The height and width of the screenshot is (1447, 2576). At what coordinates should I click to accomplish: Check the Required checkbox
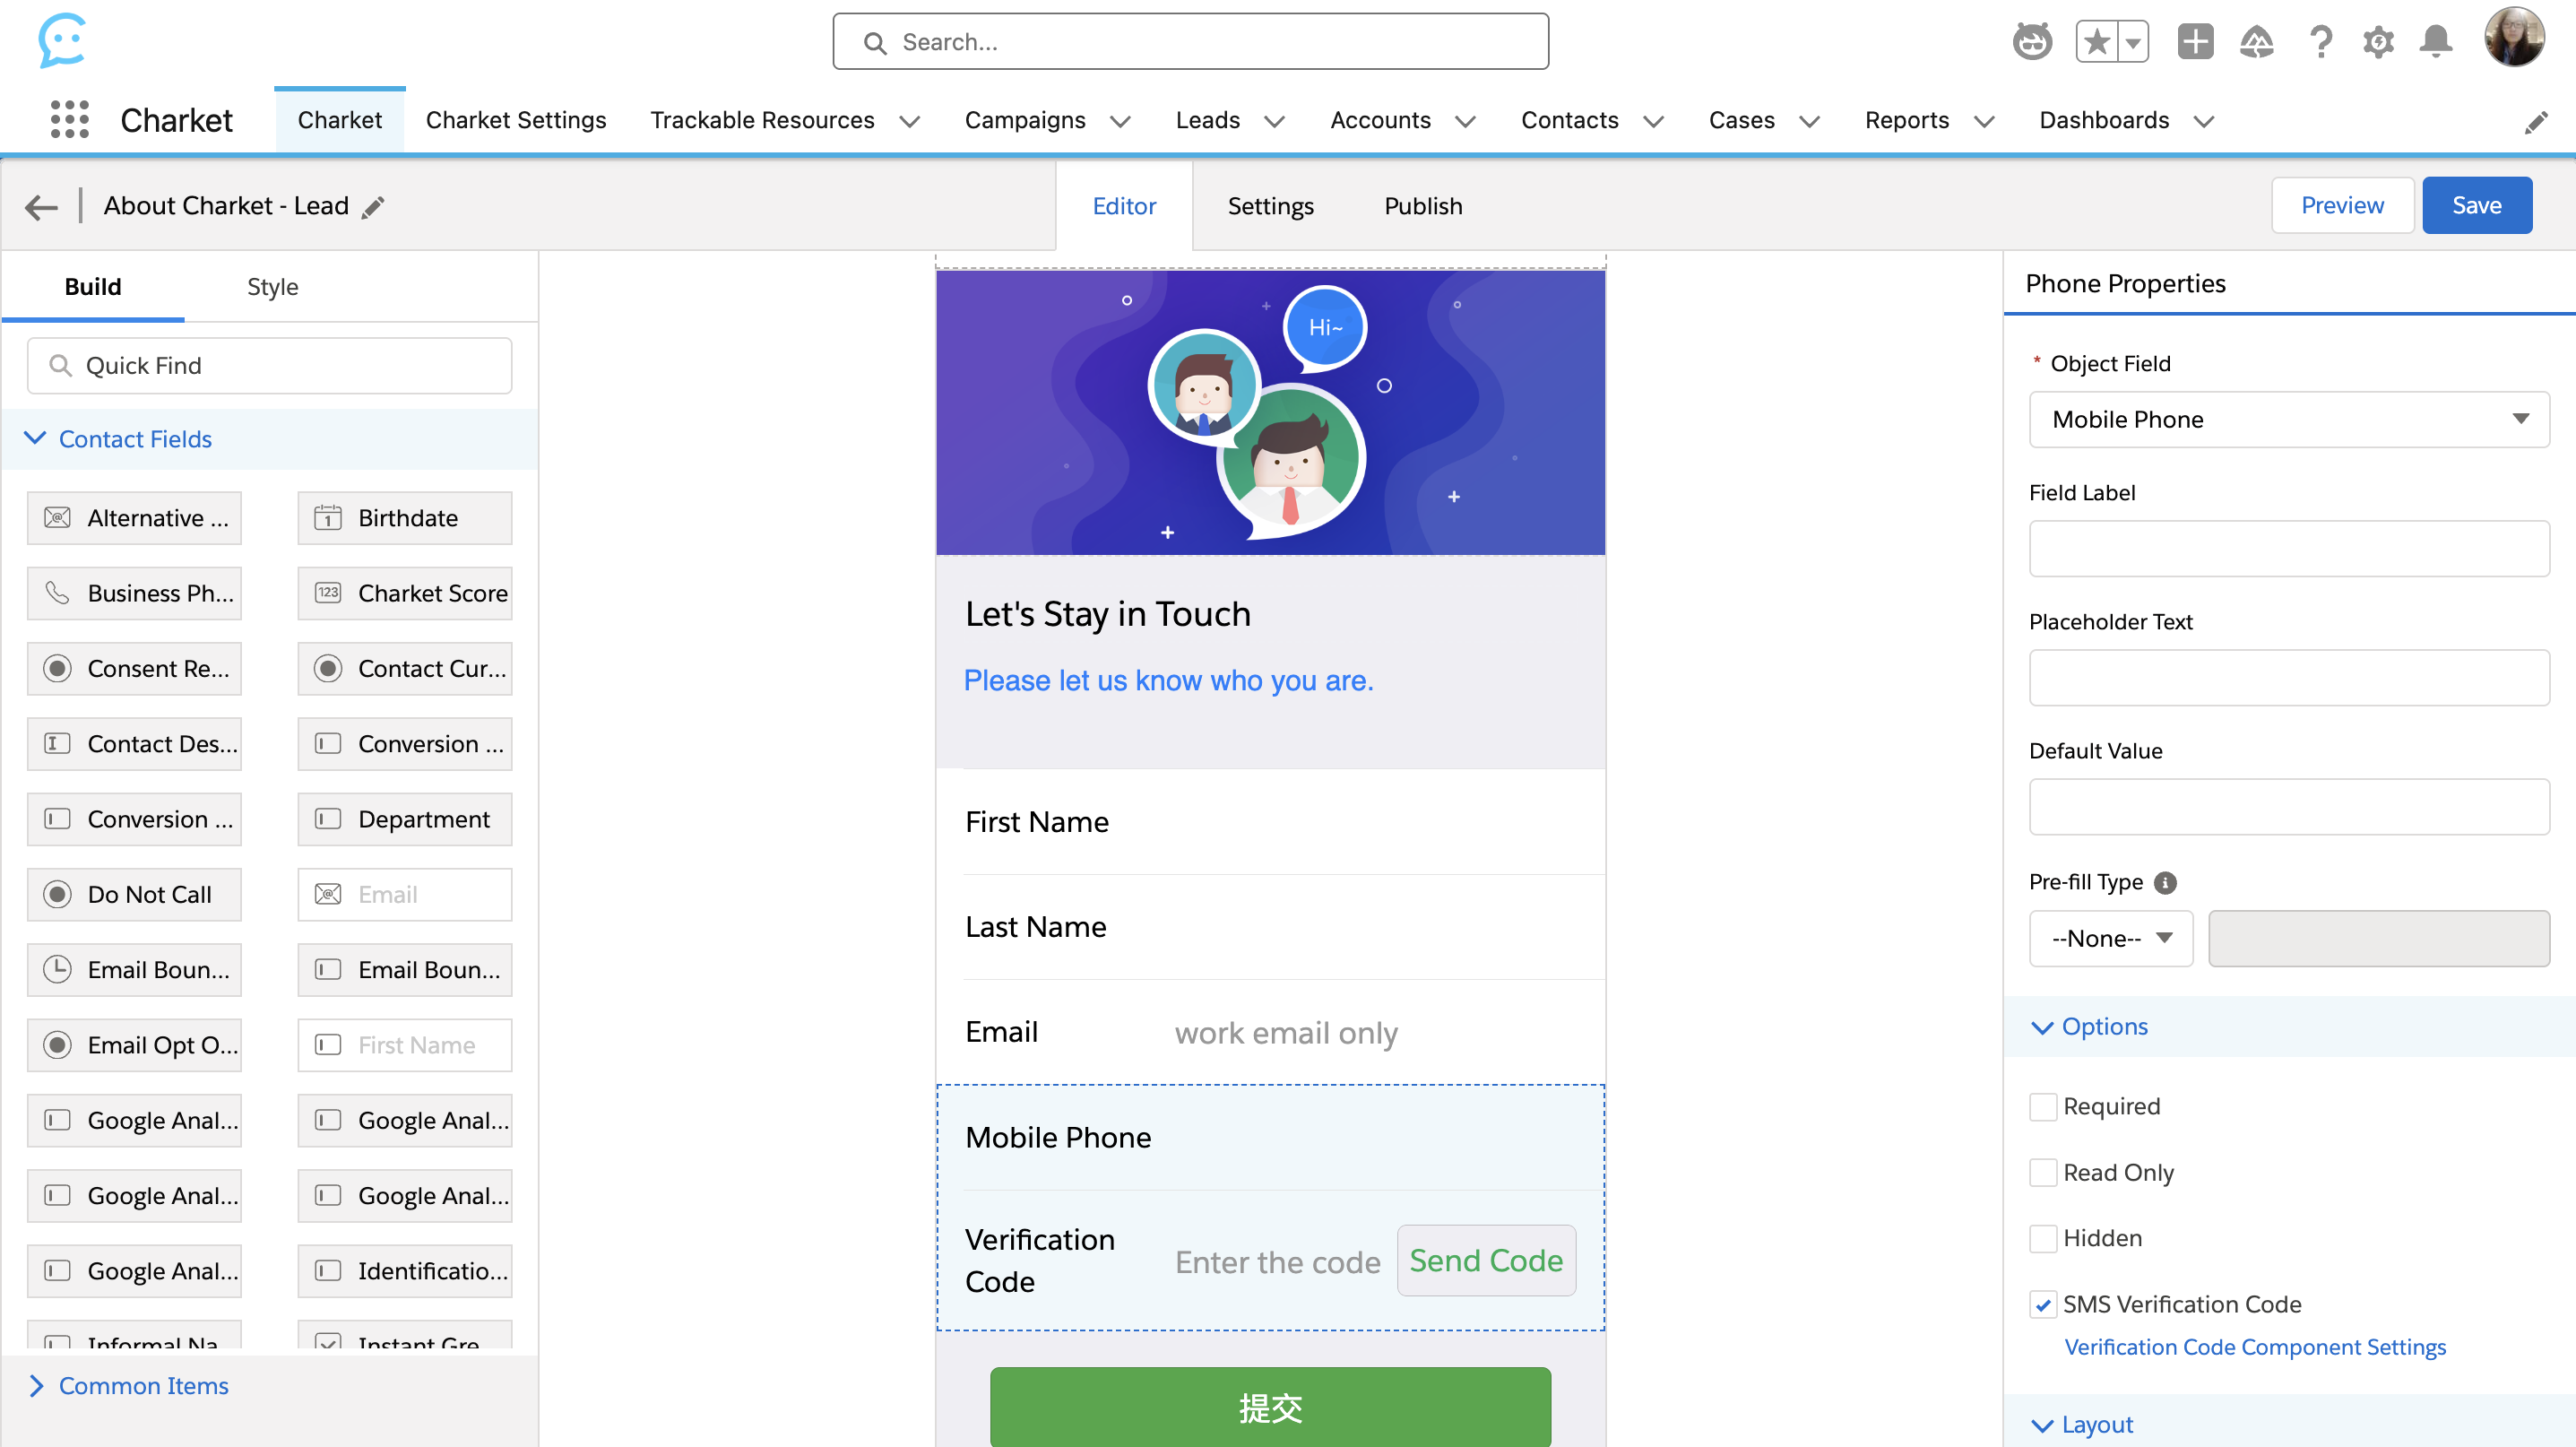point(2043,1106)
